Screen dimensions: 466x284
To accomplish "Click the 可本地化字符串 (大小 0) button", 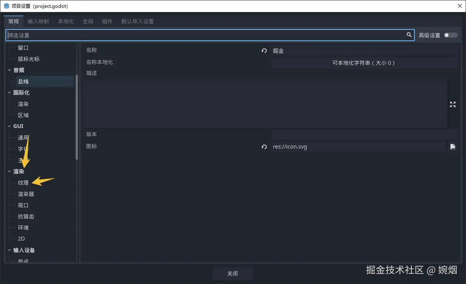I will coord(364,63).
